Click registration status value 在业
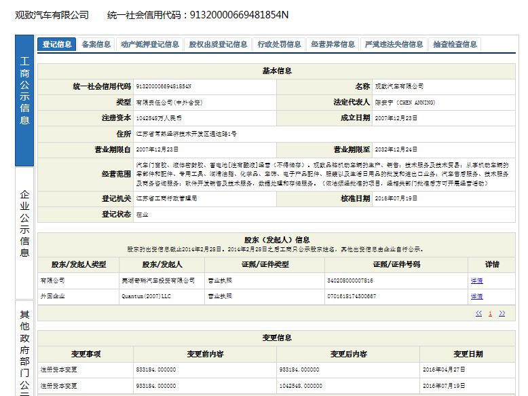 pos(142,215)
